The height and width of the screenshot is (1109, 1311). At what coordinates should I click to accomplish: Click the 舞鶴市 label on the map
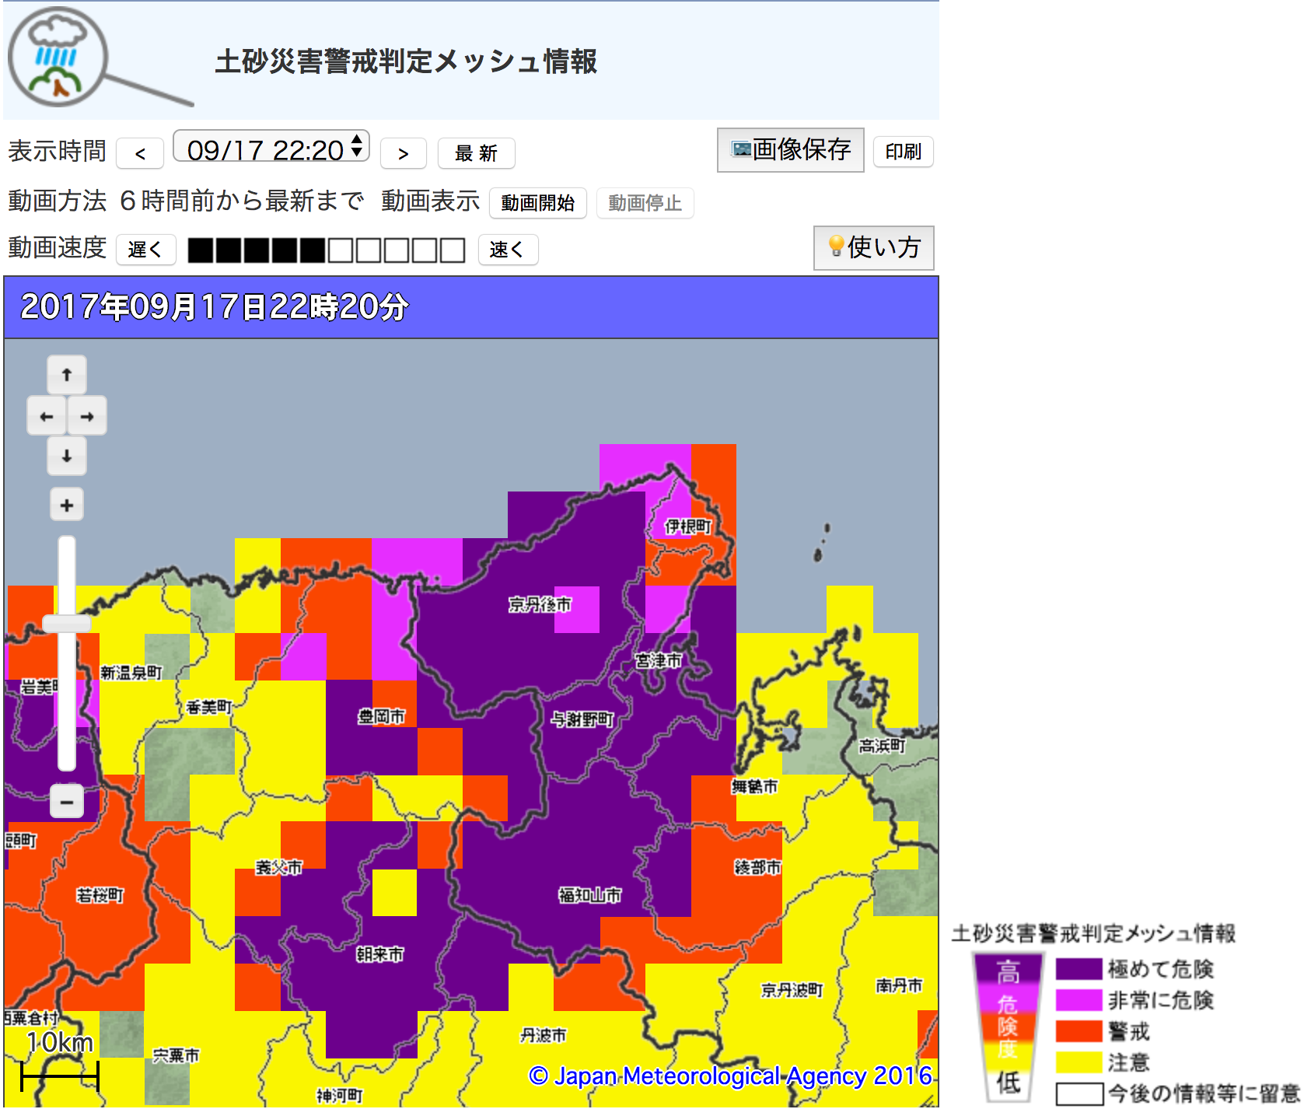tap(754, 786)
